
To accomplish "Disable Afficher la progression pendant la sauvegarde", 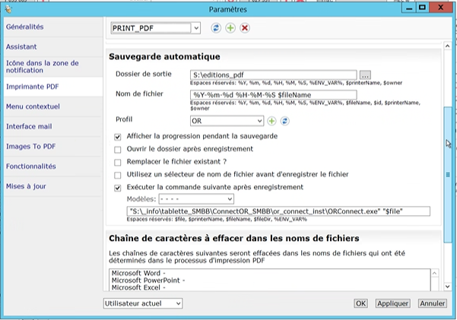I will tap(117, 136).
